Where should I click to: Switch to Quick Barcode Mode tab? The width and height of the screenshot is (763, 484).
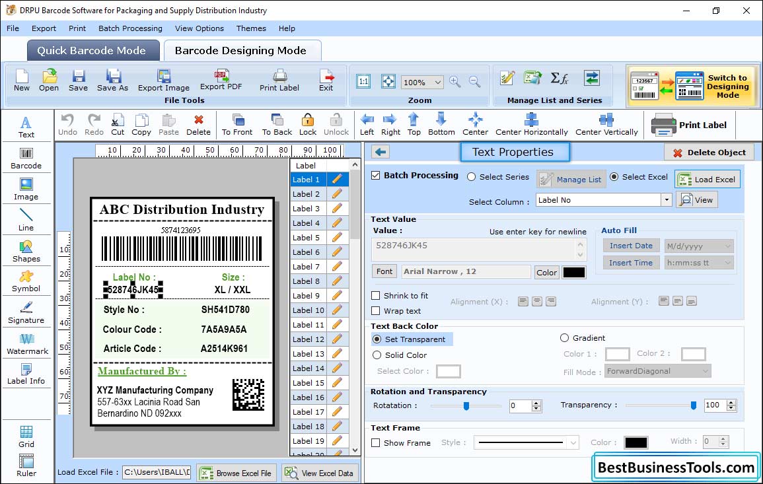(x=93, y=51)
